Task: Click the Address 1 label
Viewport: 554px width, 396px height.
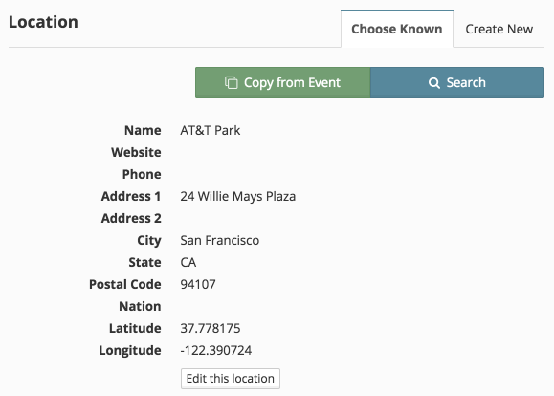Action: click(x=131, y=196)
